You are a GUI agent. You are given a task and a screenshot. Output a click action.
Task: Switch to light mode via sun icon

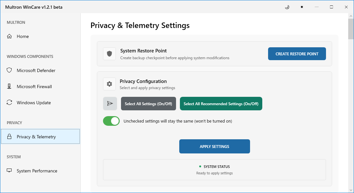302,7
